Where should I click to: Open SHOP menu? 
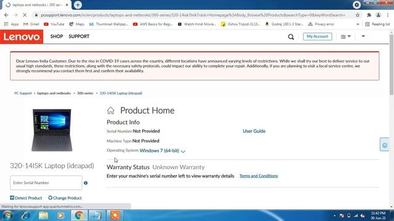click(x=57, y=36)
